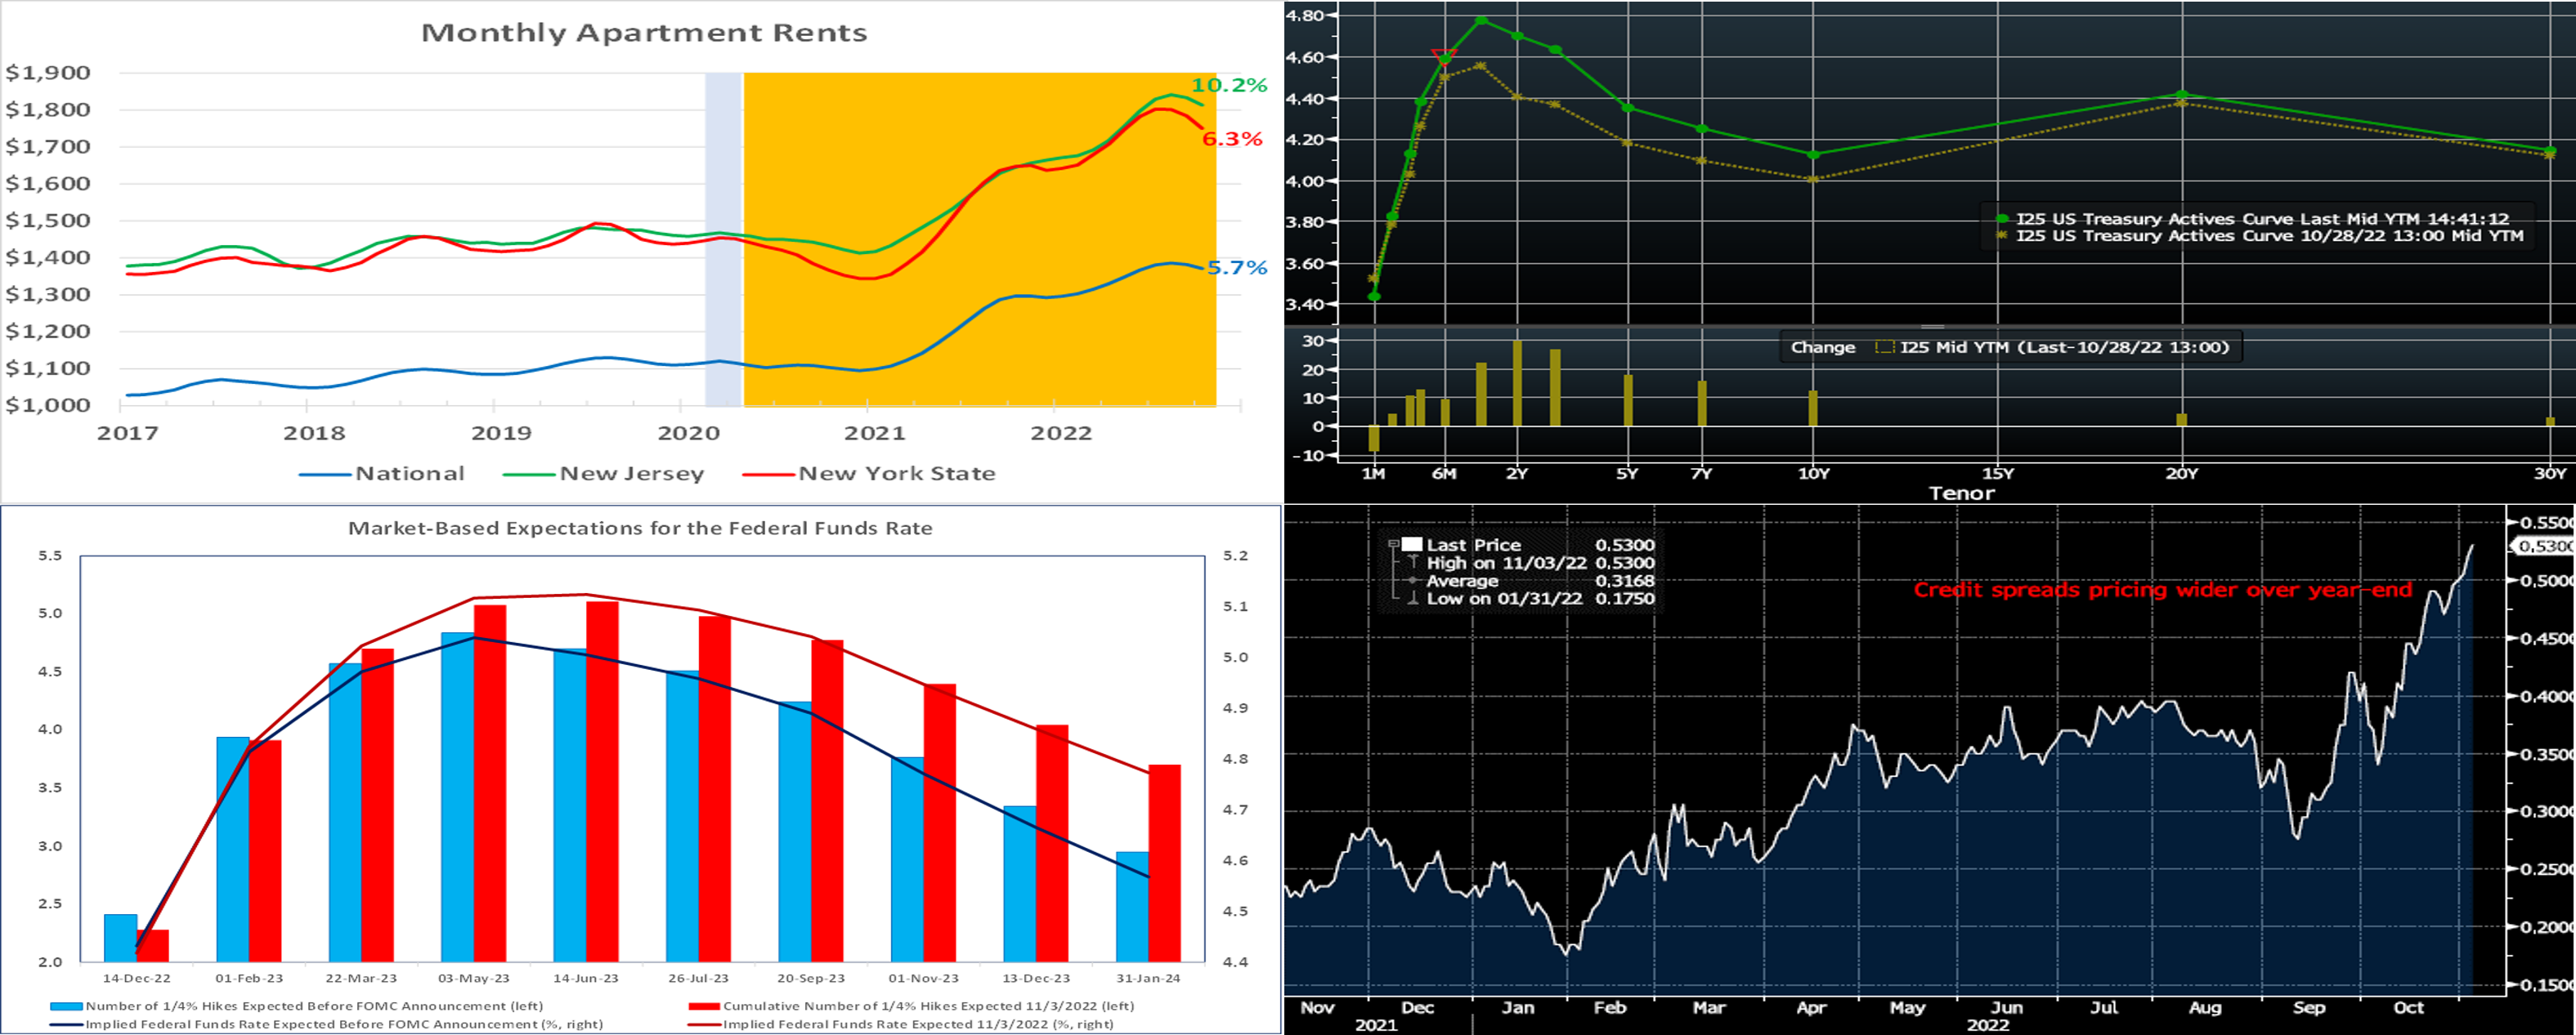Click the yellow I25 Mid YTM change box
The width and height of the screenshot is (2576, 1035).
click(x=1885, y=348)
